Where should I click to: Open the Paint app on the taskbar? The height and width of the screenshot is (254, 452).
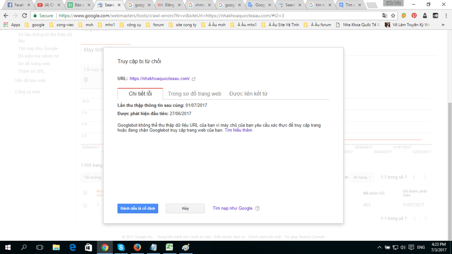point(186,247)
